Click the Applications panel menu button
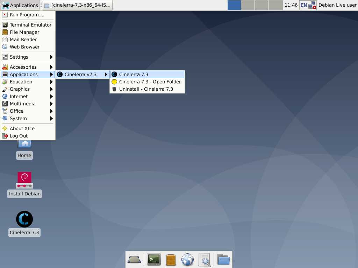This screenshot has width=358, height=268. tap(20, 5)
